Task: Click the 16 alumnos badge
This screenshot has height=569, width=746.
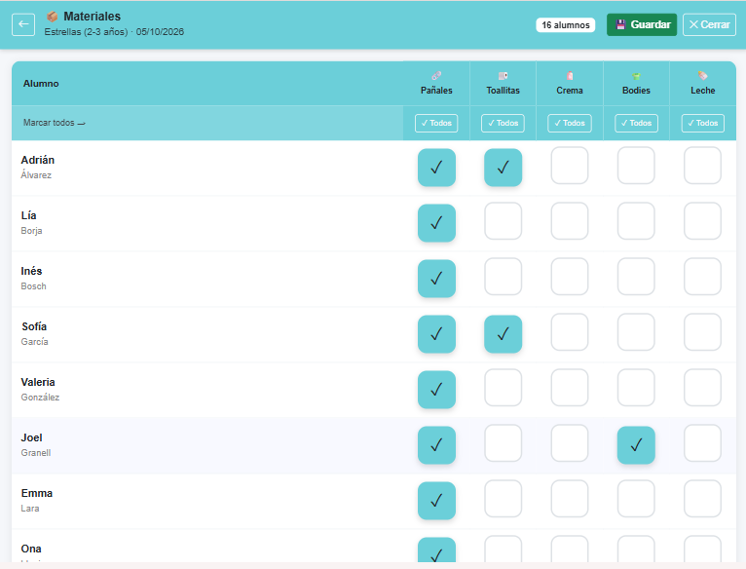Action: coord(566,24)
